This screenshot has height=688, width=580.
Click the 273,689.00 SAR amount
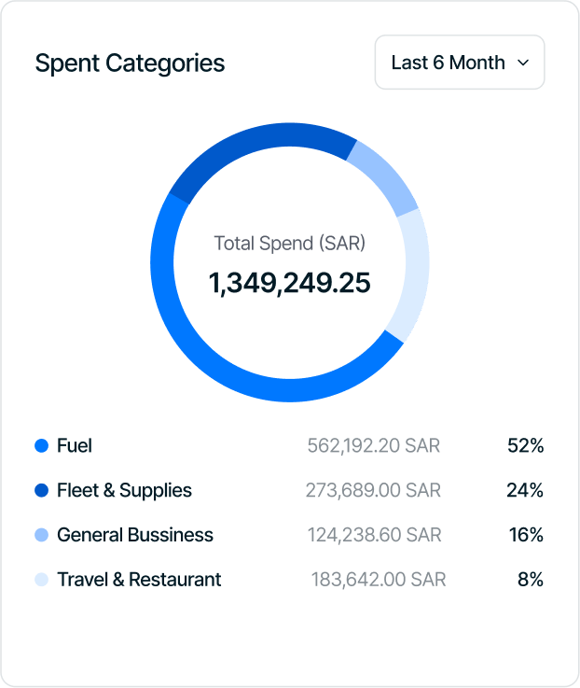tap(373, 491)
